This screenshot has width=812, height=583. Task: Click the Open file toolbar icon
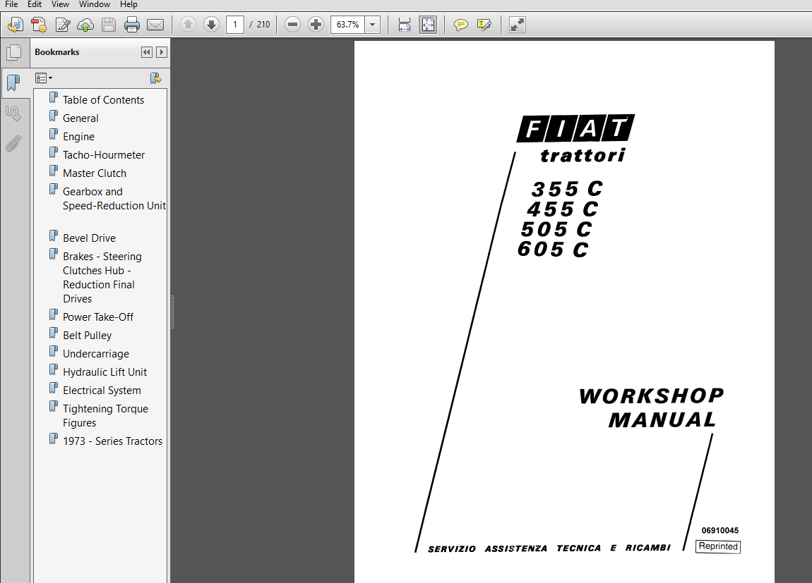[16, 24]
